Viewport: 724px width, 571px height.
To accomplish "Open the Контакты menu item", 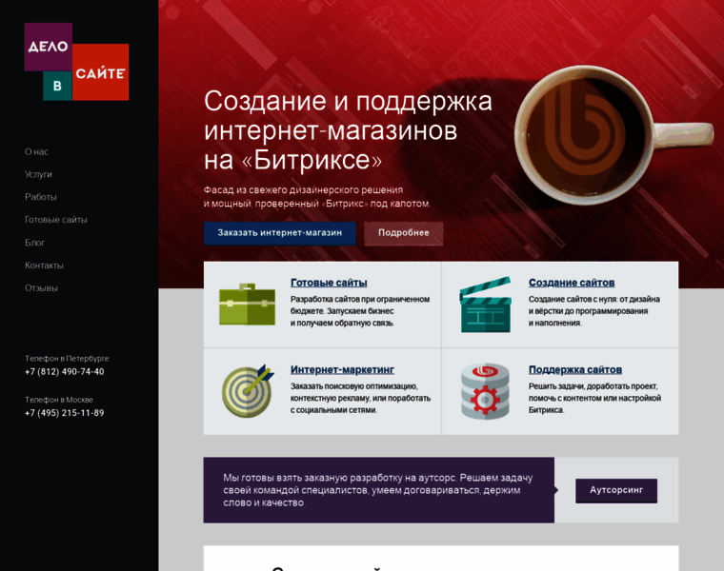I will [x=44, y=266].
